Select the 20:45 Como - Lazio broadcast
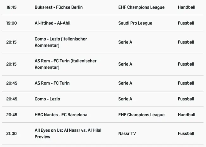Viewport: 206px width, 147px height. 47,99
